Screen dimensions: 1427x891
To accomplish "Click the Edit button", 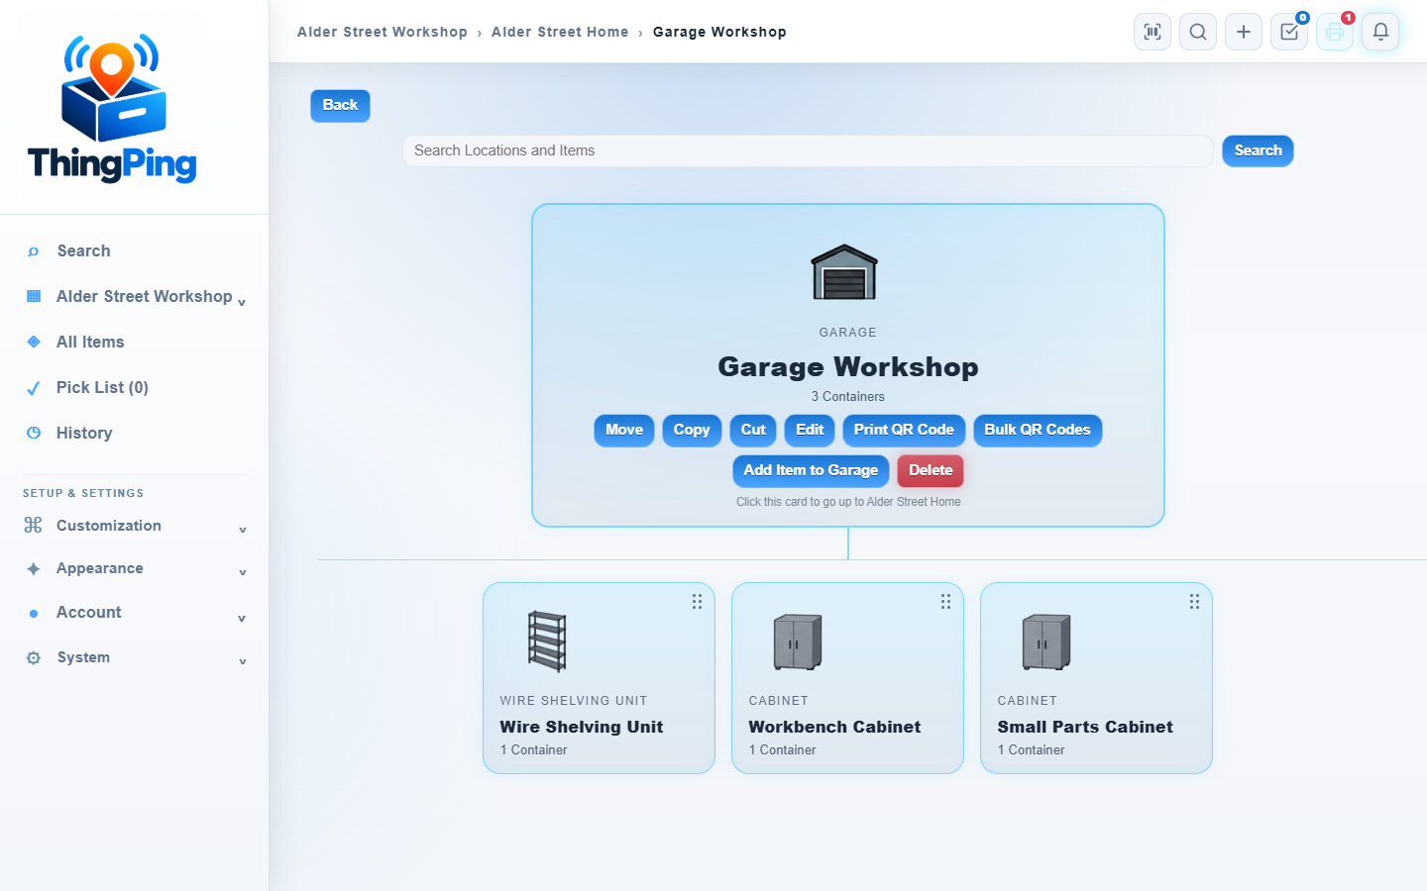I will [x=810, y=430].
